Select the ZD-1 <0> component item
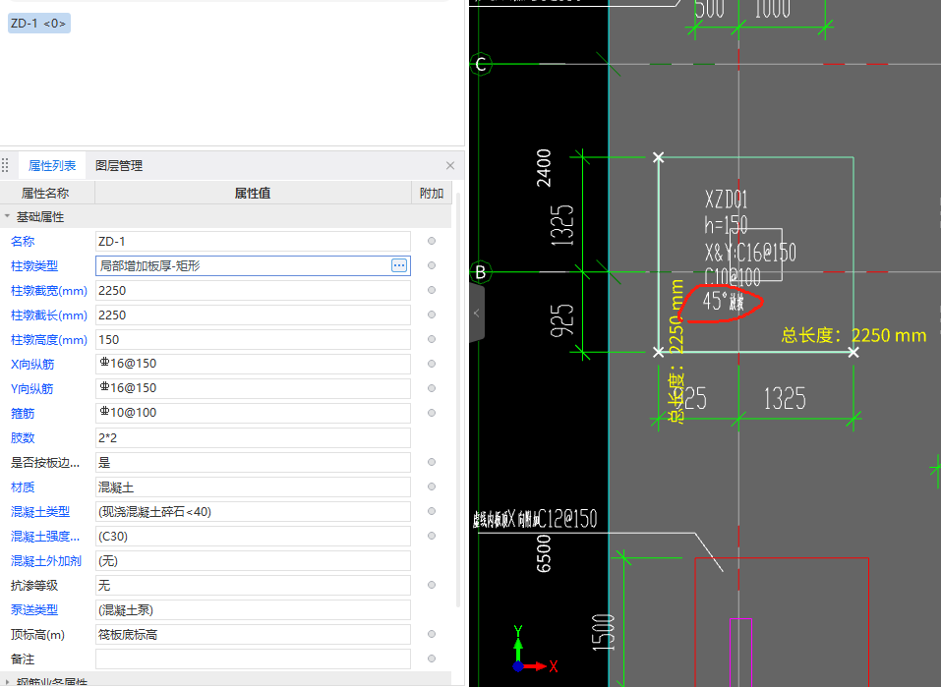941x687 pixels. (39, 24)
